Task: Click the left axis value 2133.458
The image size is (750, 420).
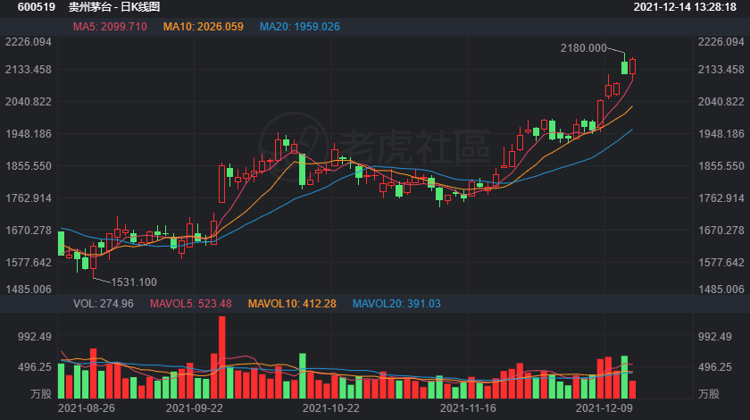Action: 29,70
